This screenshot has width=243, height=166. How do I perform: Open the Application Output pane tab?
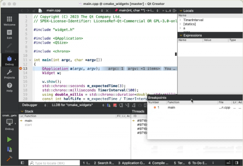(132, 163)
